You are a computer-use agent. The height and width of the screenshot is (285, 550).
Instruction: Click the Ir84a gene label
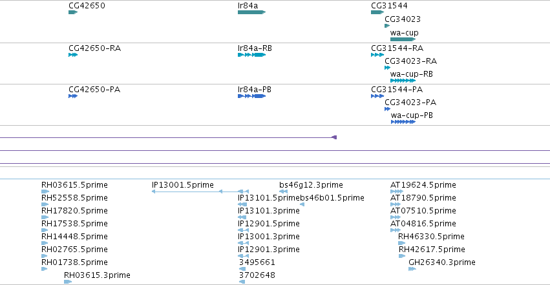coord(248,6)
